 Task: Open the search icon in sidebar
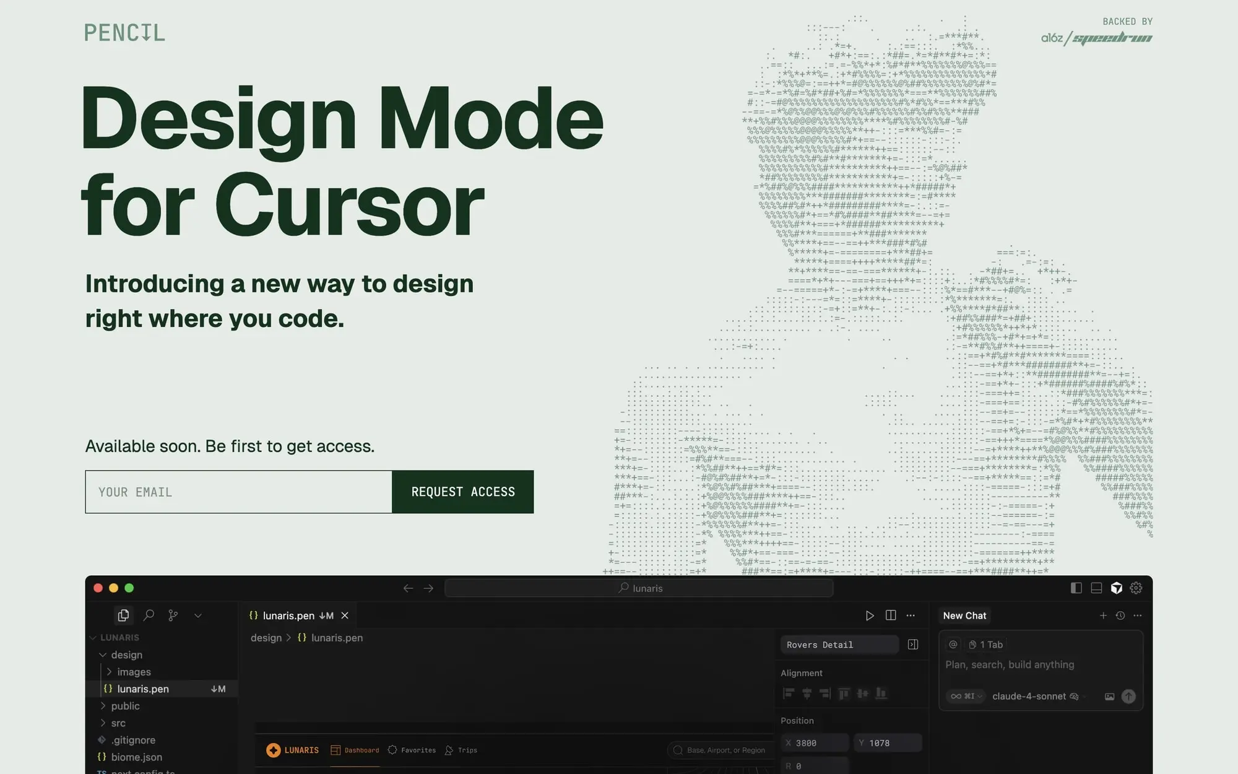point(149,615)
